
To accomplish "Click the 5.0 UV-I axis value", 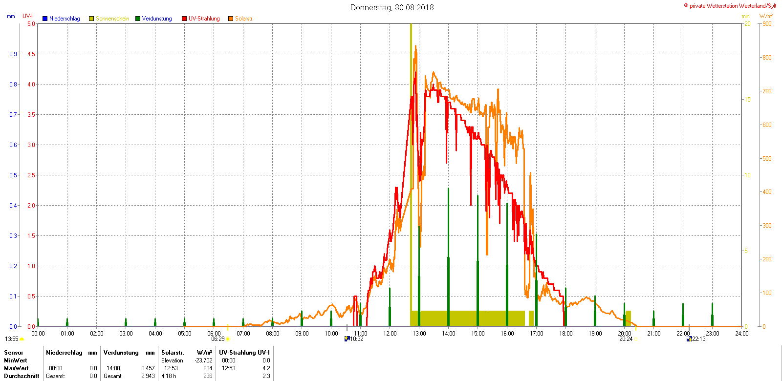I will click(x=31, y=24).
